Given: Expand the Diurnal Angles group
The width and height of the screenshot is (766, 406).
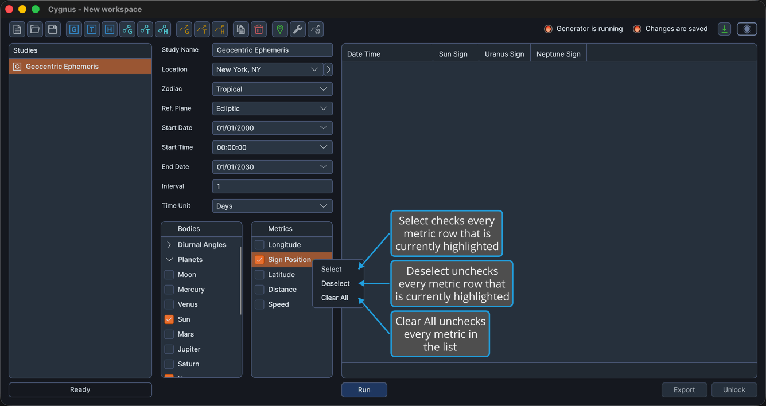Looking at the screenshot, I should [169, 245].
